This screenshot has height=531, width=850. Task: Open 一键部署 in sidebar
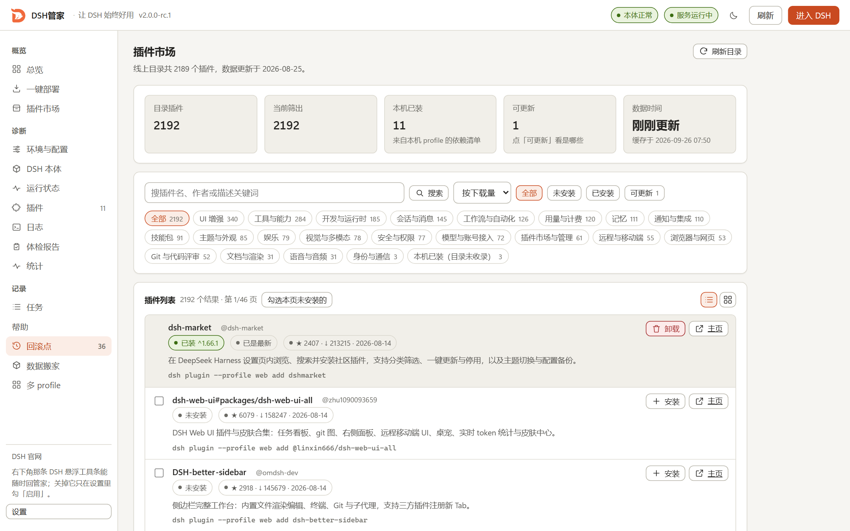coord(59,89)
